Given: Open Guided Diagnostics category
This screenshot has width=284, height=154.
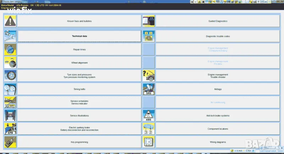Looking at the screenshot, I should (x=218, y=22).
